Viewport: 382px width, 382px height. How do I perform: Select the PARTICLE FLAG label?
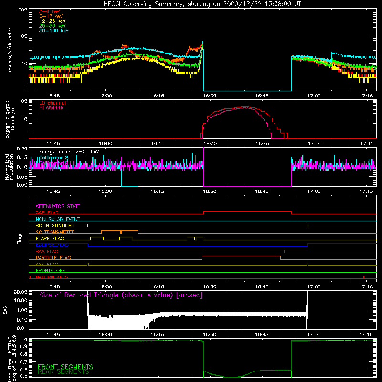pos(53,257)
